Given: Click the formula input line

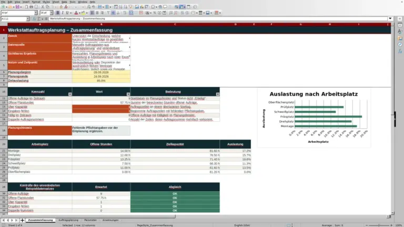Looking at the screenshot, I should pyautogui.click(x=218, y=18).
